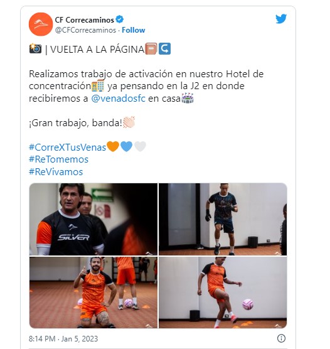Follow the CF Correcaminos account

(133, 30)
